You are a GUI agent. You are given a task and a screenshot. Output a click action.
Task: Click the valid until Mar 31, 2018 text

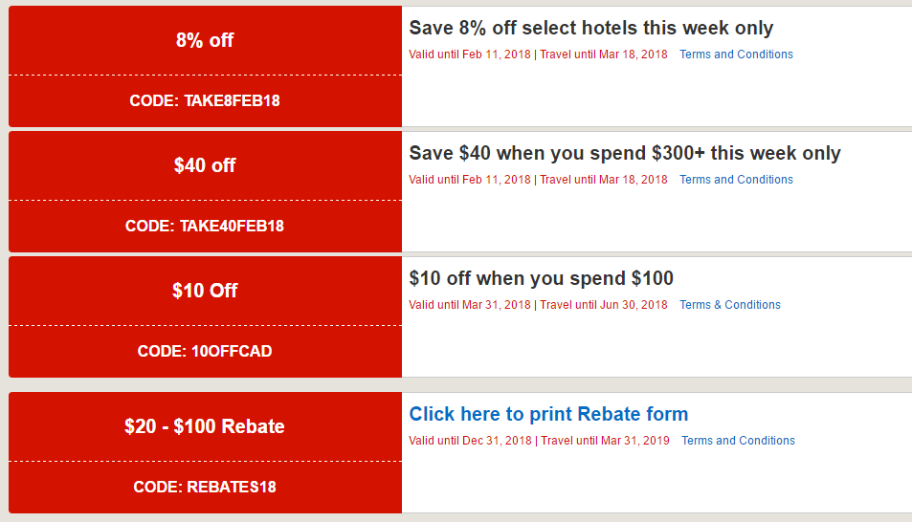[469, 305]
